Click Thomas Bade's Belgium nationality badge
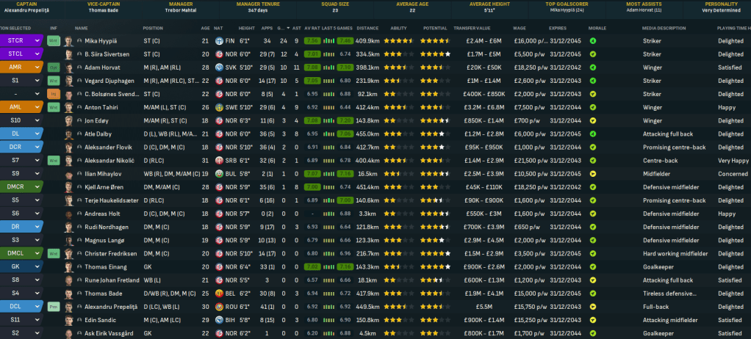 (220, 294)
